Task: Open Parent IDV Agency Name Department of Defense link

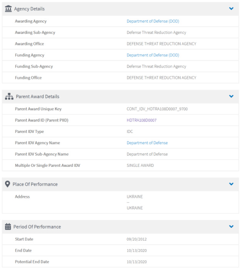Action: (x=147, y=143)
